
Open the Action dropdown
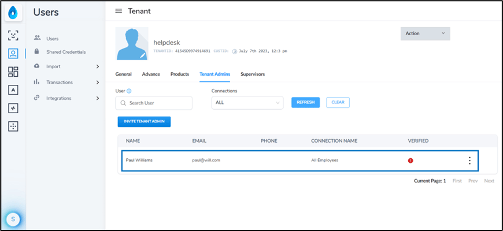(426, 33)
